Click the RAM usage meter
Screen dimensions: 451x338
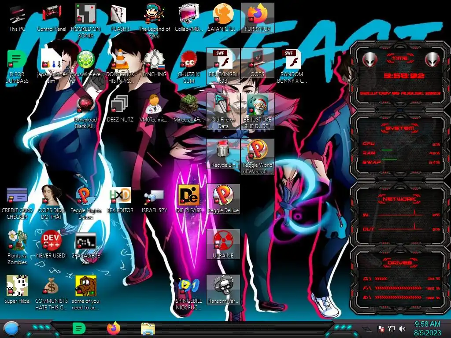(x=402, y=153)
